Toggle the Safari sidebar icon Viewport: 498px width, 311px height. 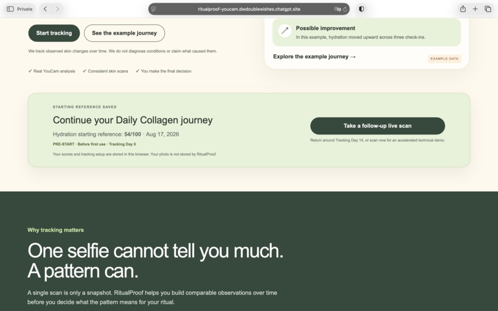coord(10,9)
